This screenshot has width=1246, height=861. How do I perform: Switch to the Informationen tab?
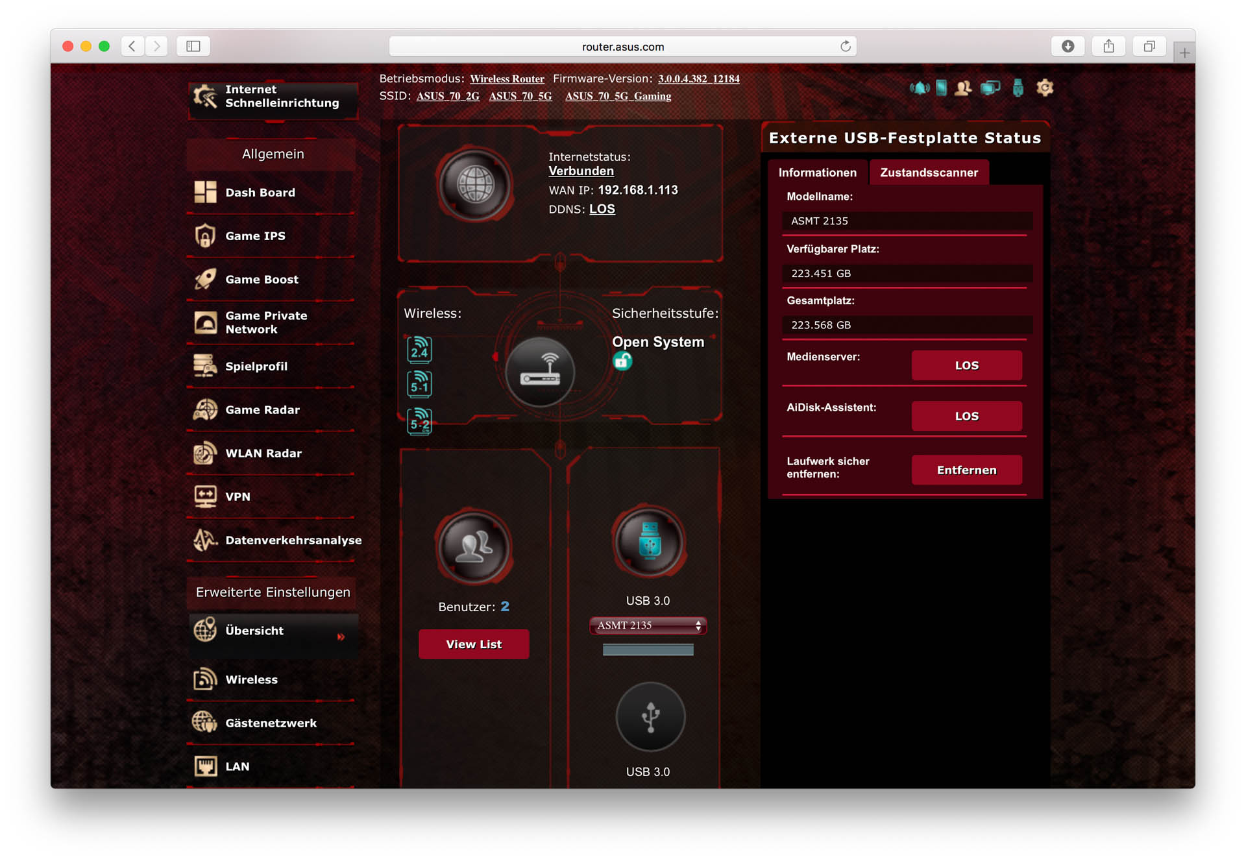pyautogui.click(x=817, y=173)
